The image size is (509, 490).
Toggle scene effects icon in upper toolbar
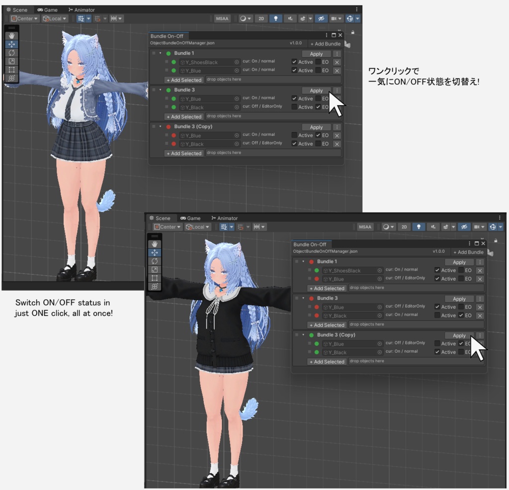tap(303, 18)
